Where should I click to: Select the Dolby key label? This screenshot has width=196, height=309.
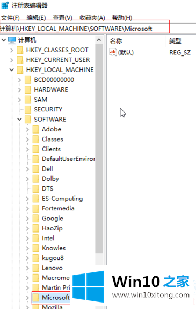pyautogui.click(x=50, y=179)
